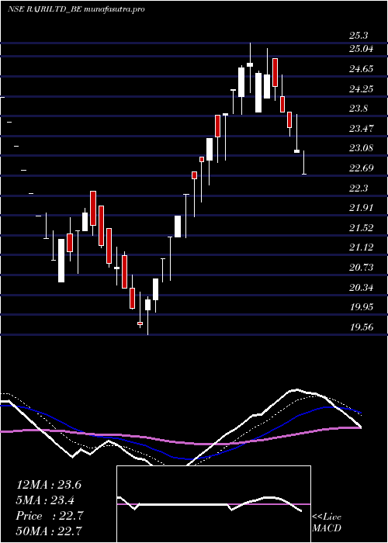Click the Price : 22.7 readout
This screenshot has width=388, height=543.
[50, 516]
